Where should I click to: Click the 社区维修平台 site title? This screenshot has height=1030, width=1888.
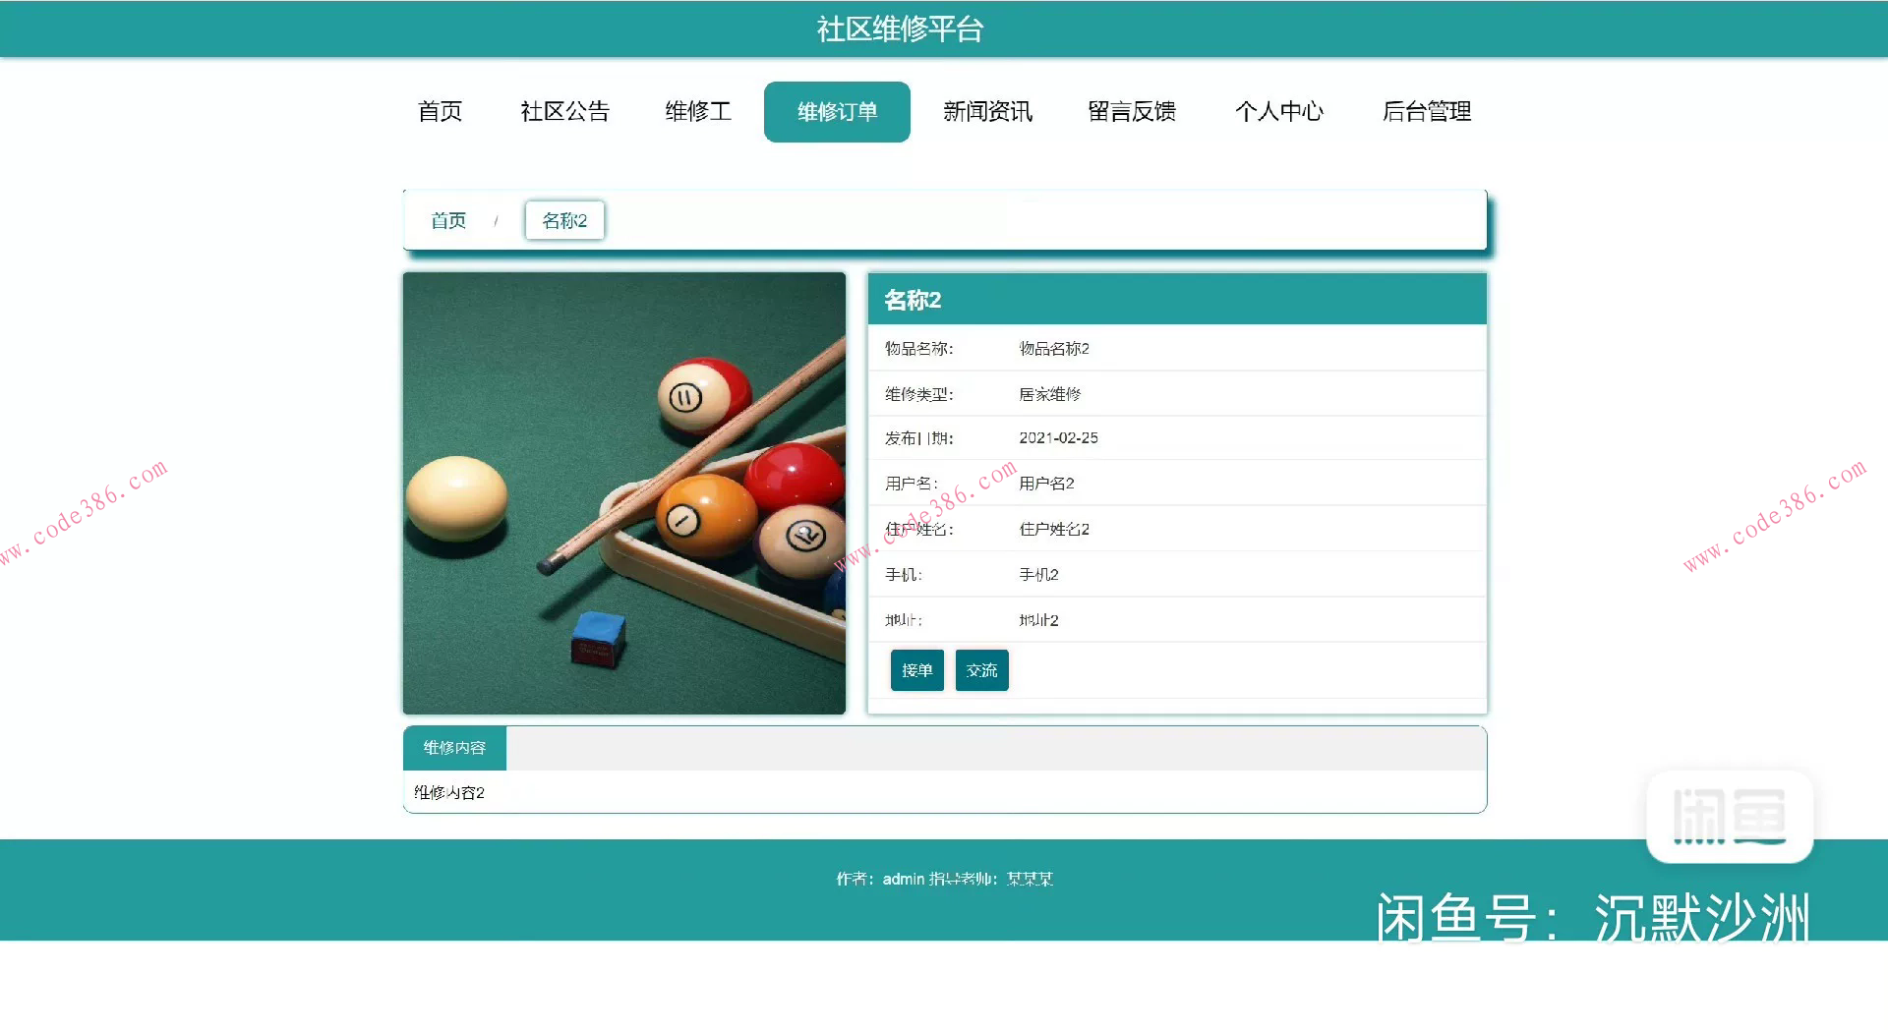[899, 29]
